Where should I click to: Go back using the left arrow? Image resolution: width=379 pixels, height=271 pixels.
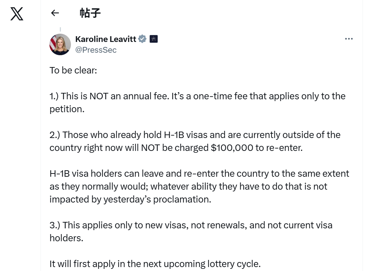[x=55, y=13]
